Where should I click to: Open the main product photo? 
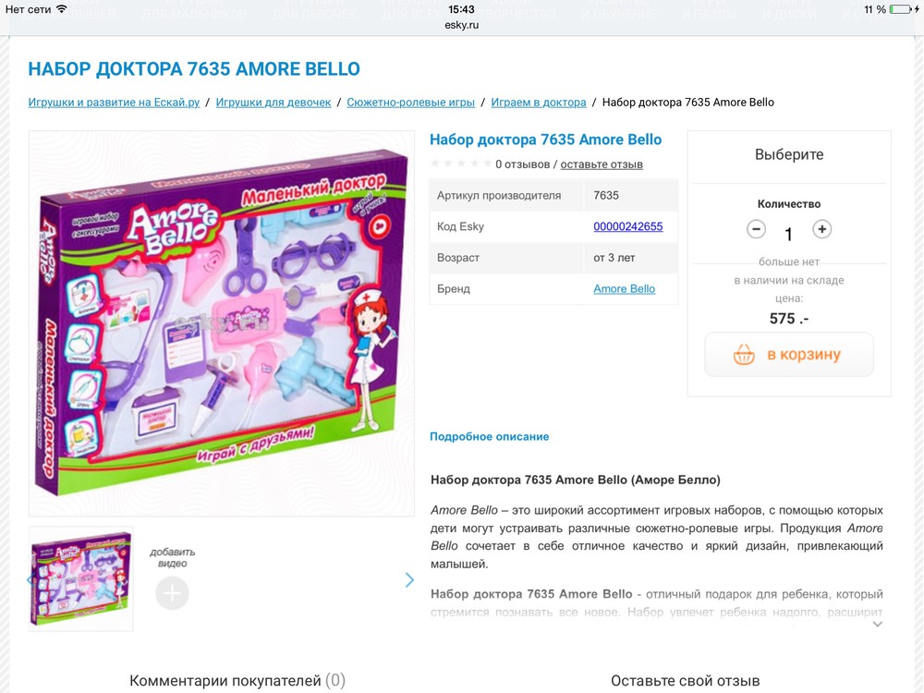[x=222, y=323]
